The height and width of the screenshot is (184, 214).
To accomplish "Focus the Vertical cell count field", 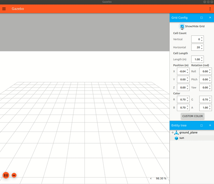I will click(x=197, y=39).
